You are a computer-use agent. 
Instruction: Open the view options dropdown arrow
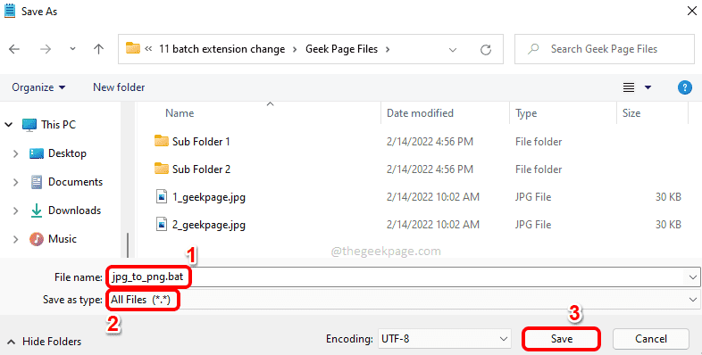[x=648, y=87]
